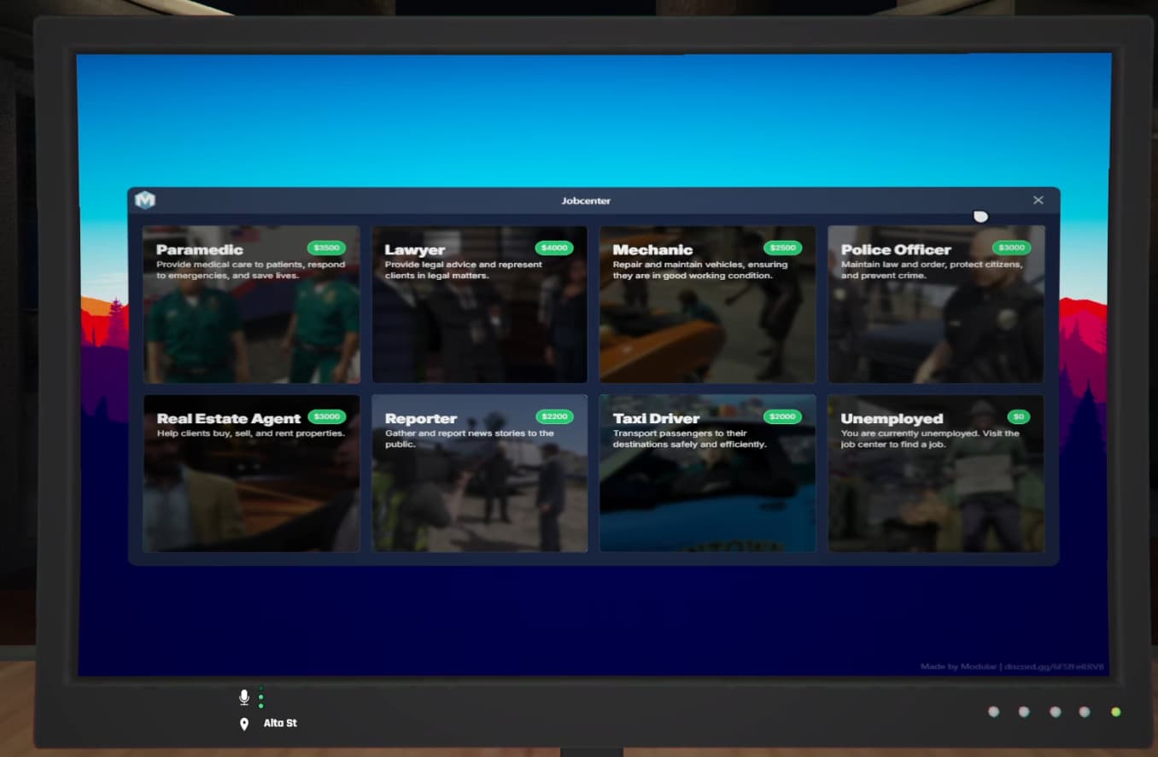Click the green status dot at bottom right
1158x757 pixels.
pyautogui.click(x=1114, y=710)
